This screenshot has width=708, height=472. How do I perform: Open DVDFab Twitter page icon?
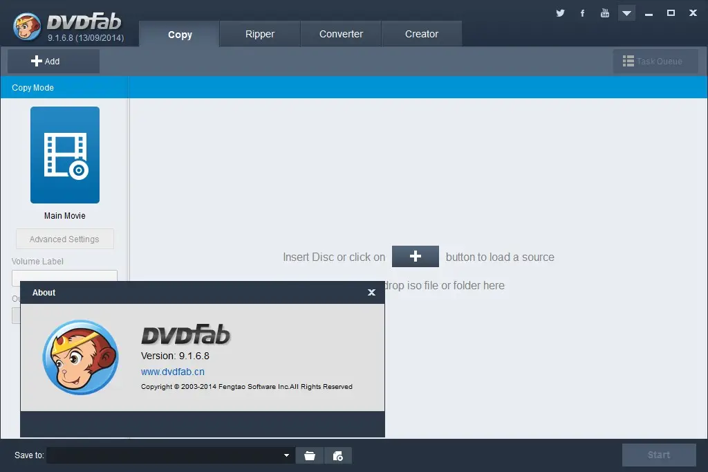point(560,13)
